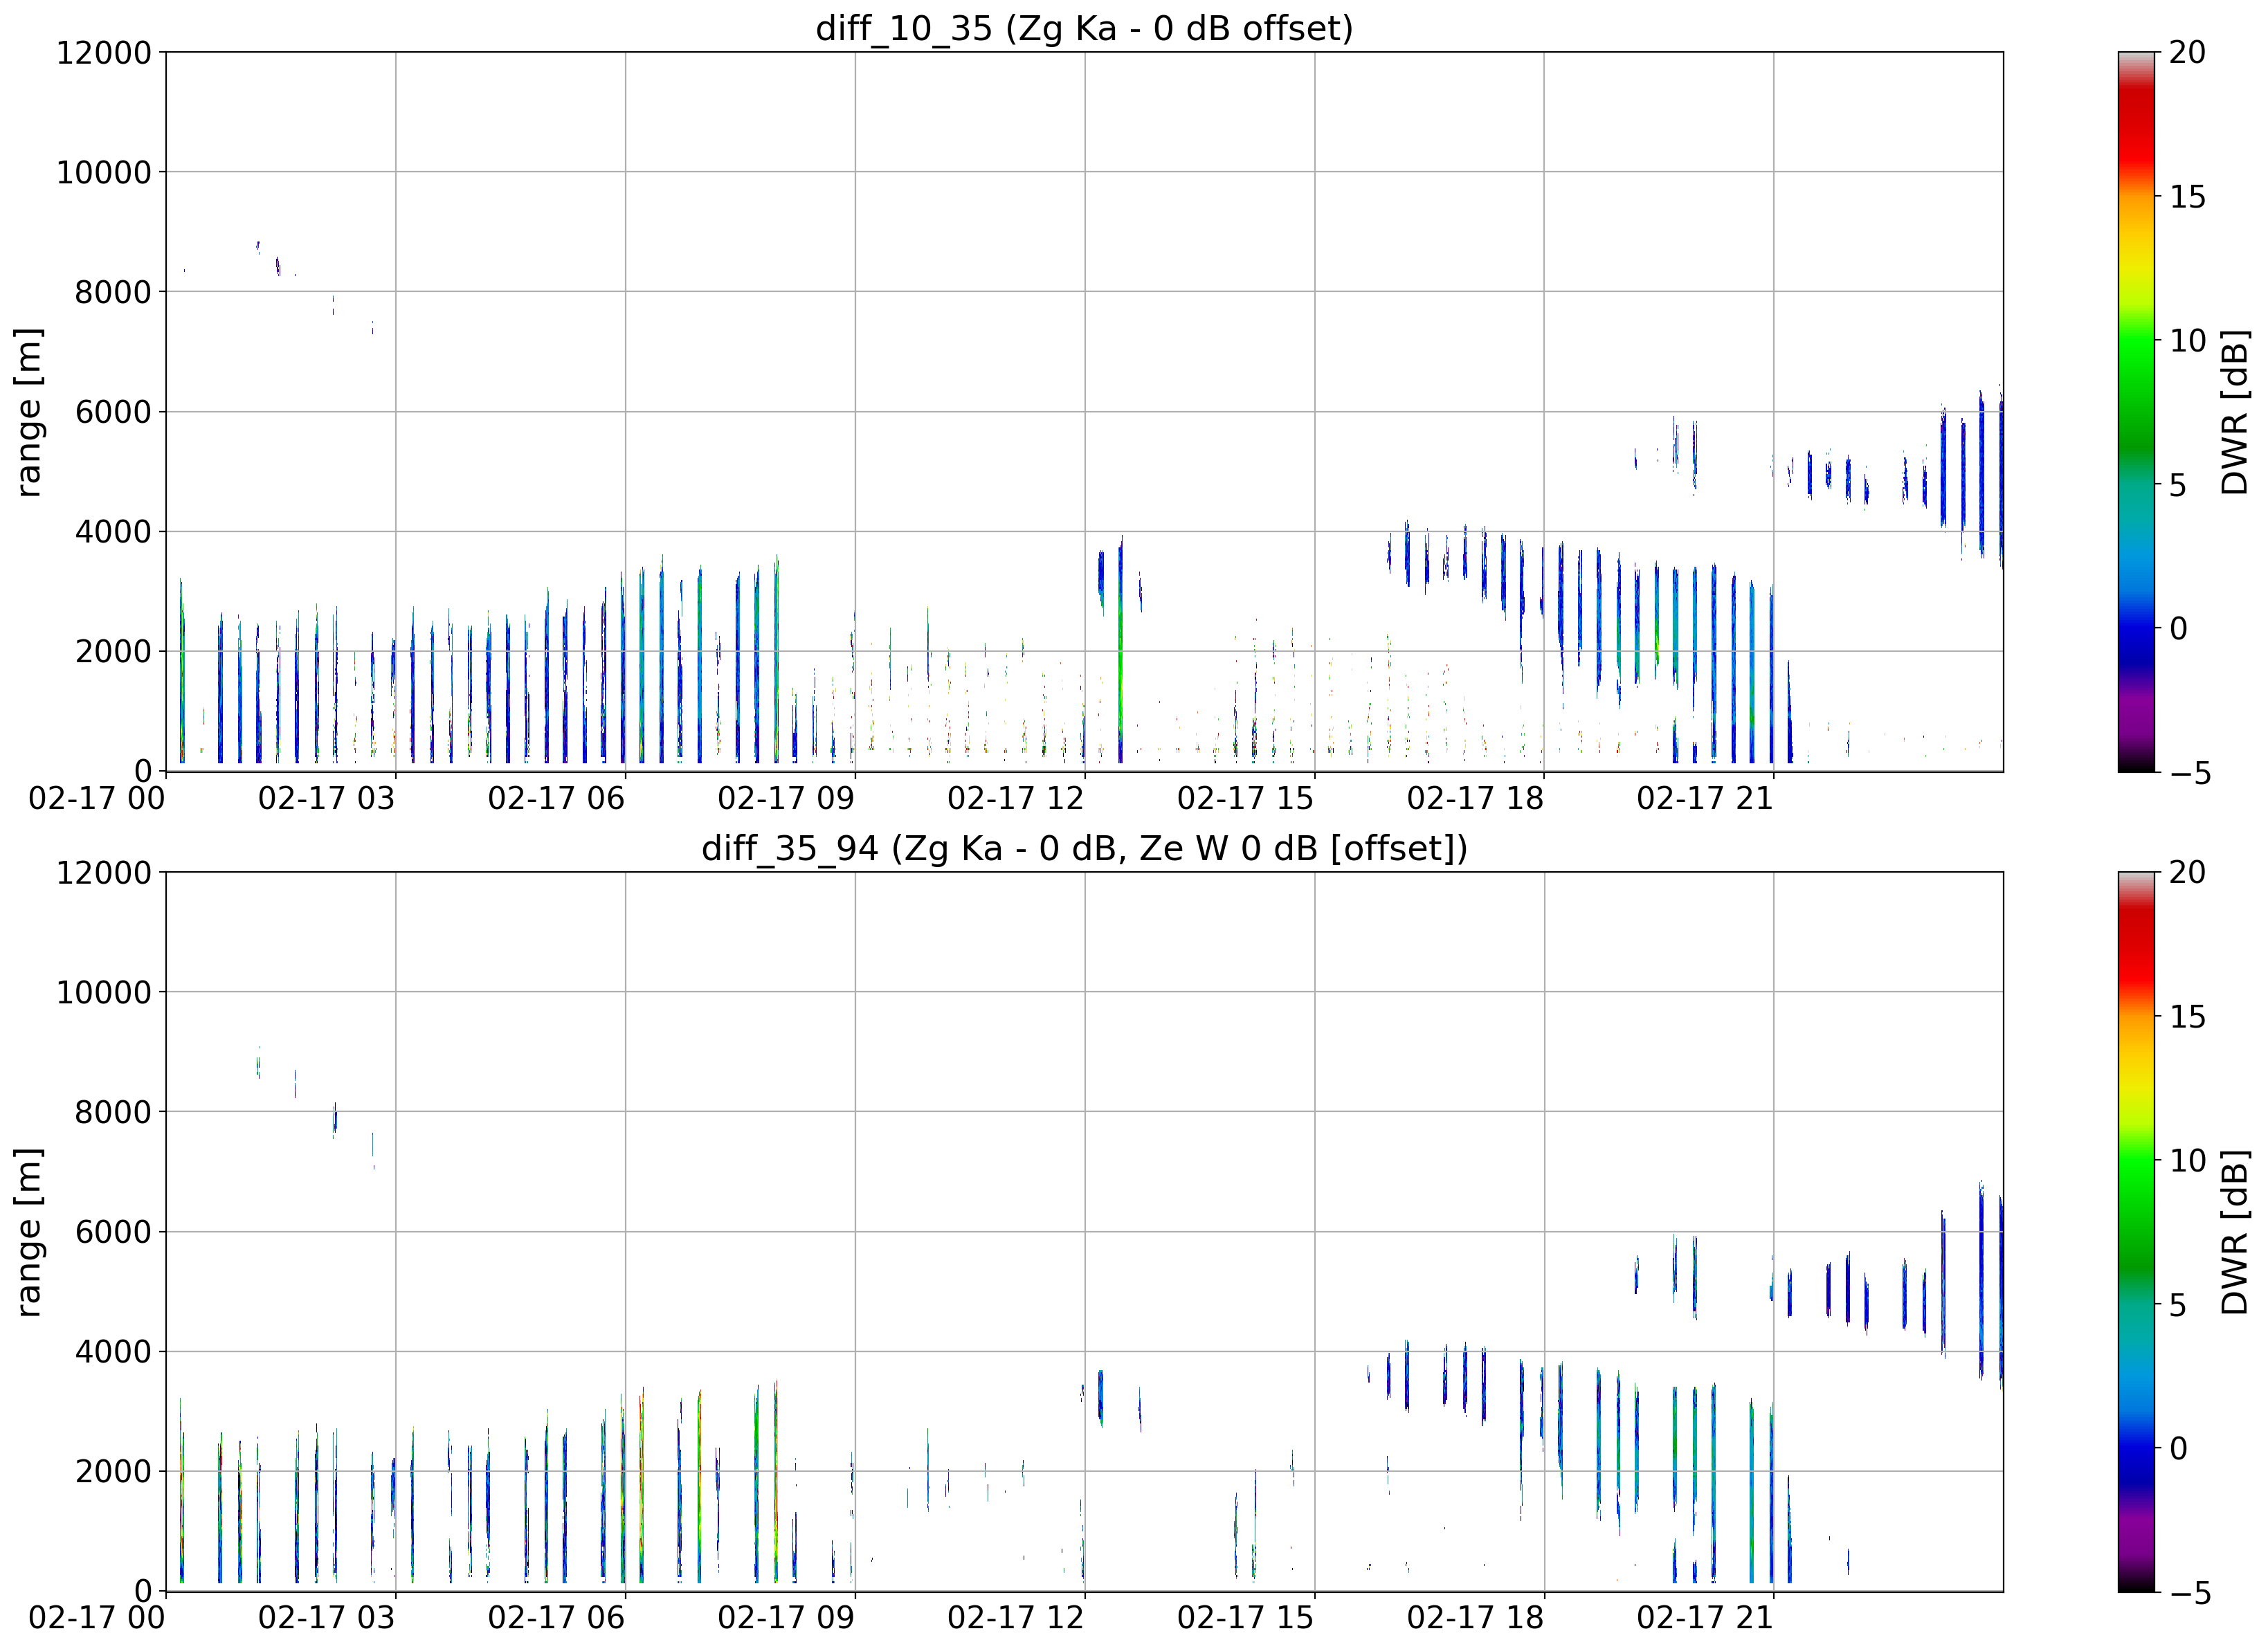Click "6000" y-tick in diff_10_35 plot

[113, 411]
